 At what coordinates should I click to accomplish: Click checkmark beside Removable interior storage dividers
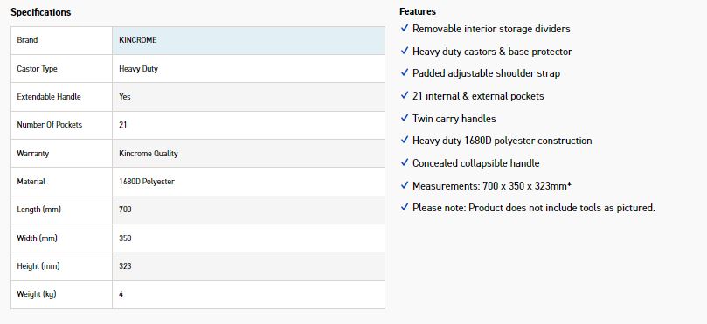[405, 29]
